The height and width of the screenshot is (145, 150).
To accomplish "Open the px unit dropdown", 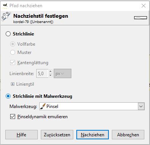I will (62, 74).
